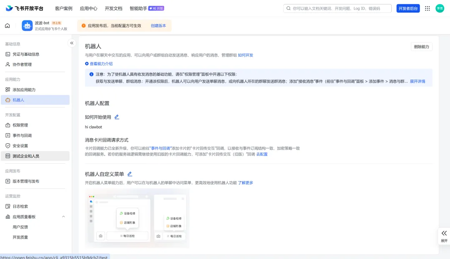Viewport: 450px width, 259px height.
Task: Collapse the 应用质量看板 section chevron
Action: click(x=63, y=217)
